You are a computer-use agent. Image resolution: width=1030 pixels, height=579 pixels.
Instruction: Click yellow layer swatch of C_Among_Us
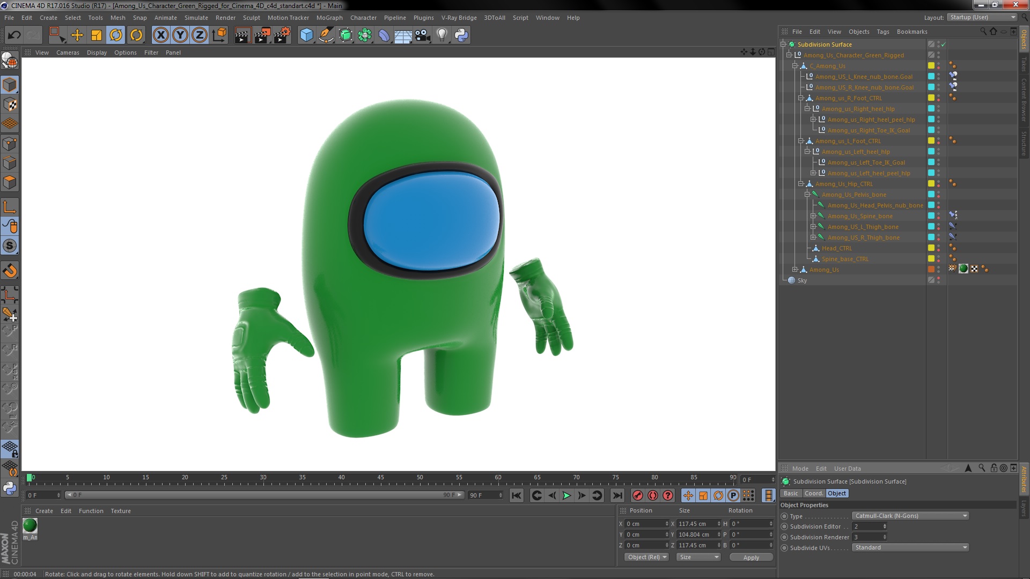tap(931, 66)
